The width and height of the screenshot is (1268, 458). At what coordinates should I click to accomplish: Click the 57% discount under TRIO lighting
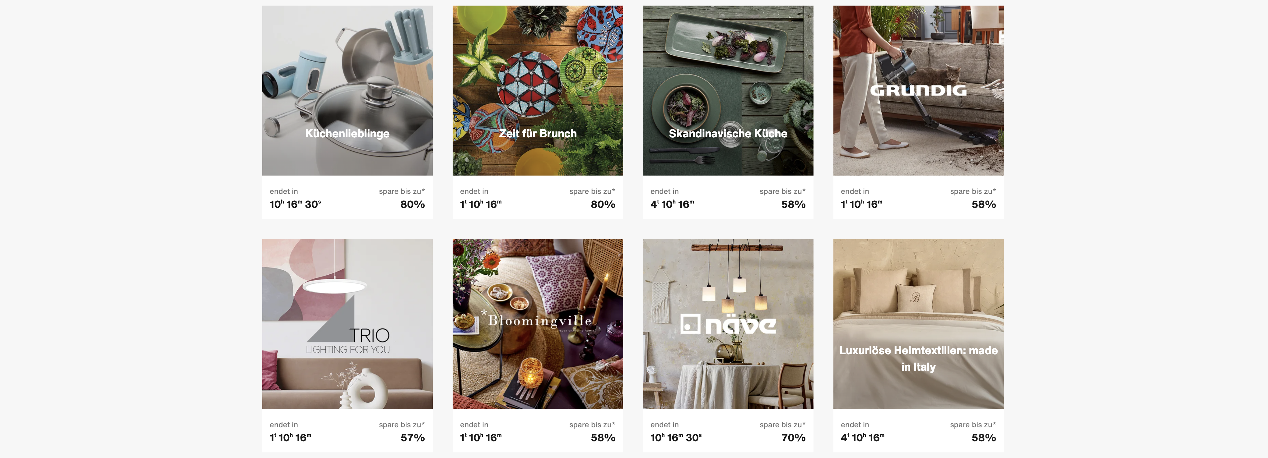point(413,438)
